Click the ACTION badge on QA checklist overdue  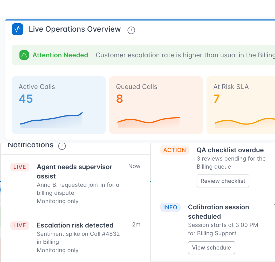coord(175,150)
